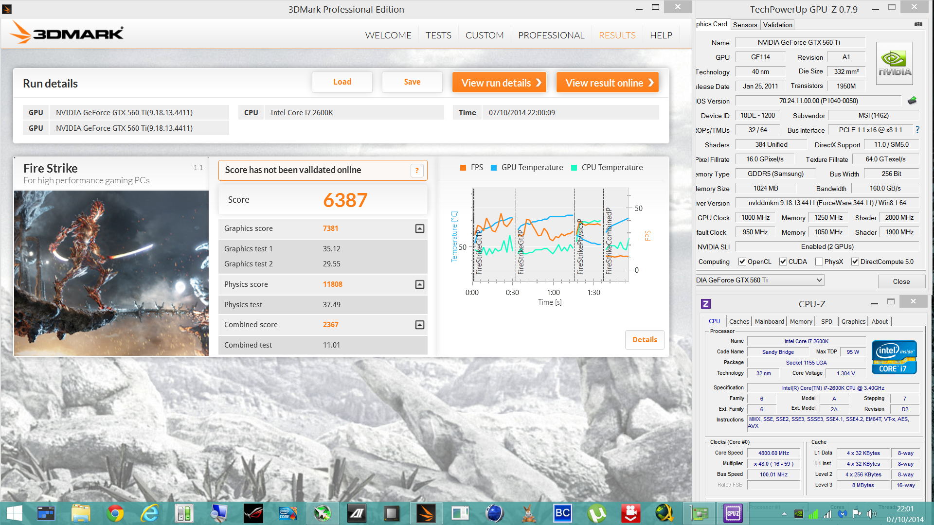
Task: Switch to the Sensors tab
Action: [x=745, y=25]
